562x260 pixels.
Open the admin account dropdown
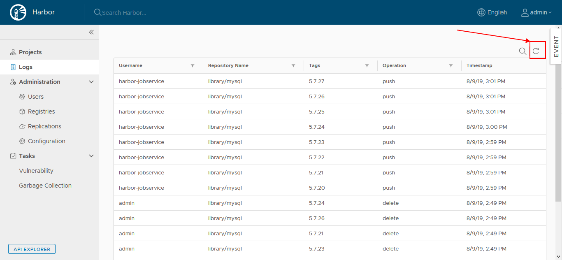(x=536, y=12)
